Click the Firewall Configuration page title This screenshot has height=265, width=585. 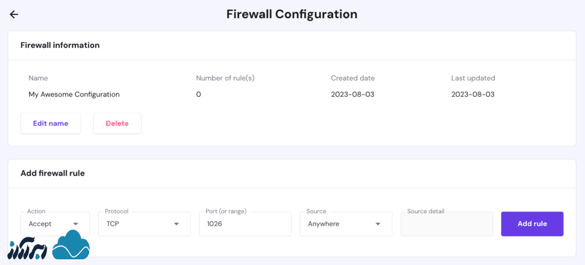coord(292,14)
